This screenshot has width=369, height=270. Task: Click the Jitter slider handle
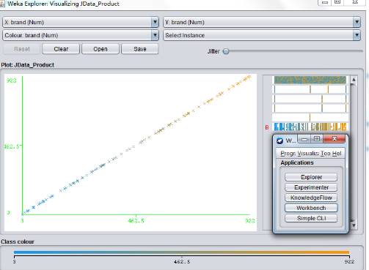pos(226,51)
